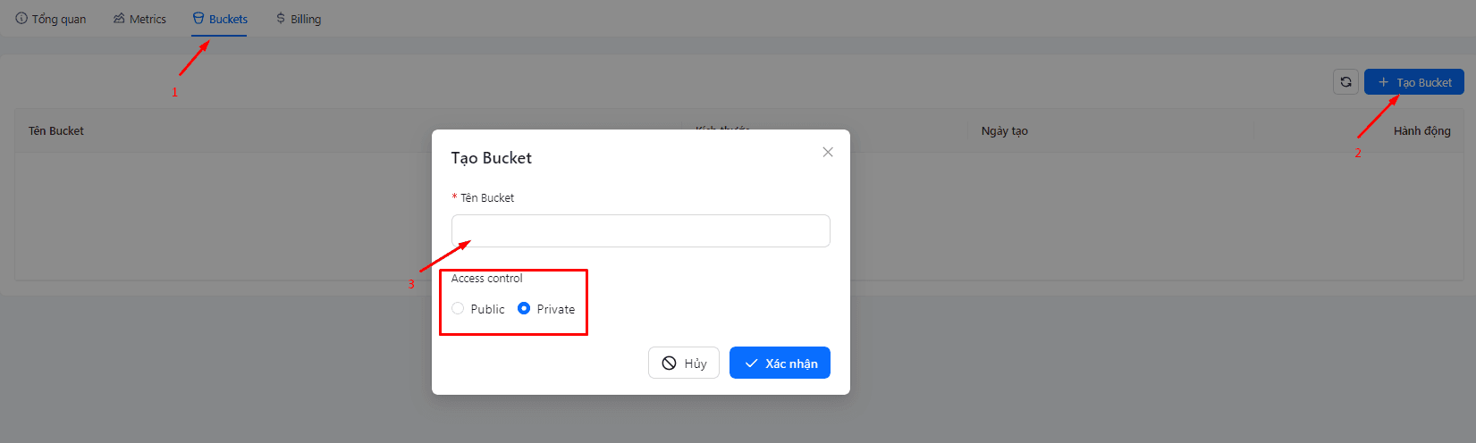Click the checkmark icon in Xác nhận

point(752,364)
